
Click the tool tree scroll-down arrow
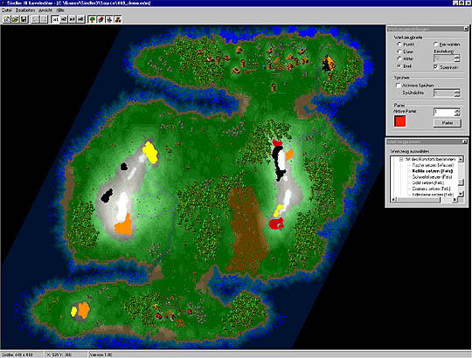click(461, 194)
